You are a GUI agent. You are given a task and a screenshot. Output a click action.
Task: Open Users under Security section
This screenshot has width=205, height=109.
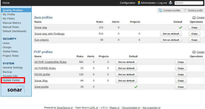click(6, 43)
